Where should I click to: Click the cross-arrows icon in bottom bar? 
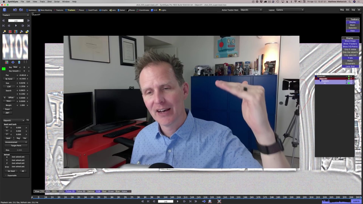point(219,201)
